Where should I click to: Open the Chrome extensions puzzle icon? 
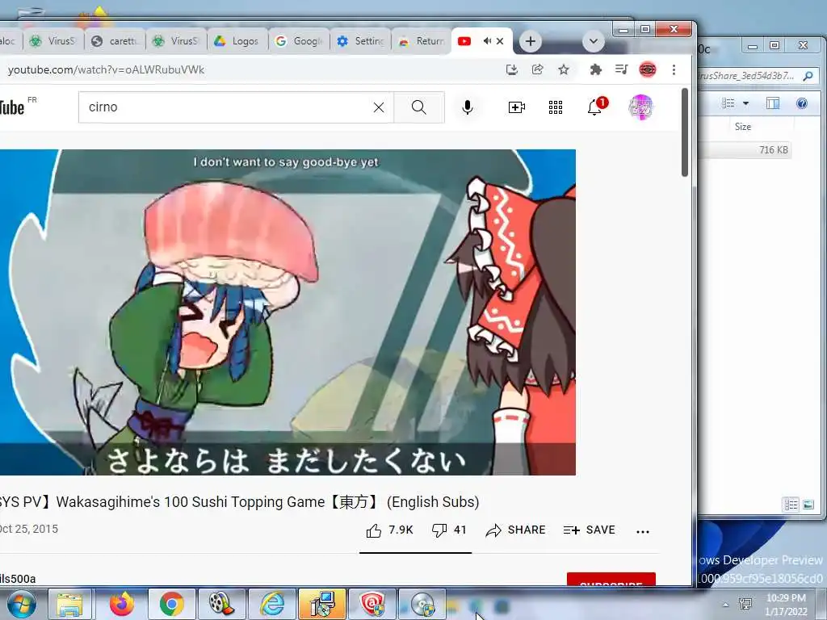[x=595, y=69]
